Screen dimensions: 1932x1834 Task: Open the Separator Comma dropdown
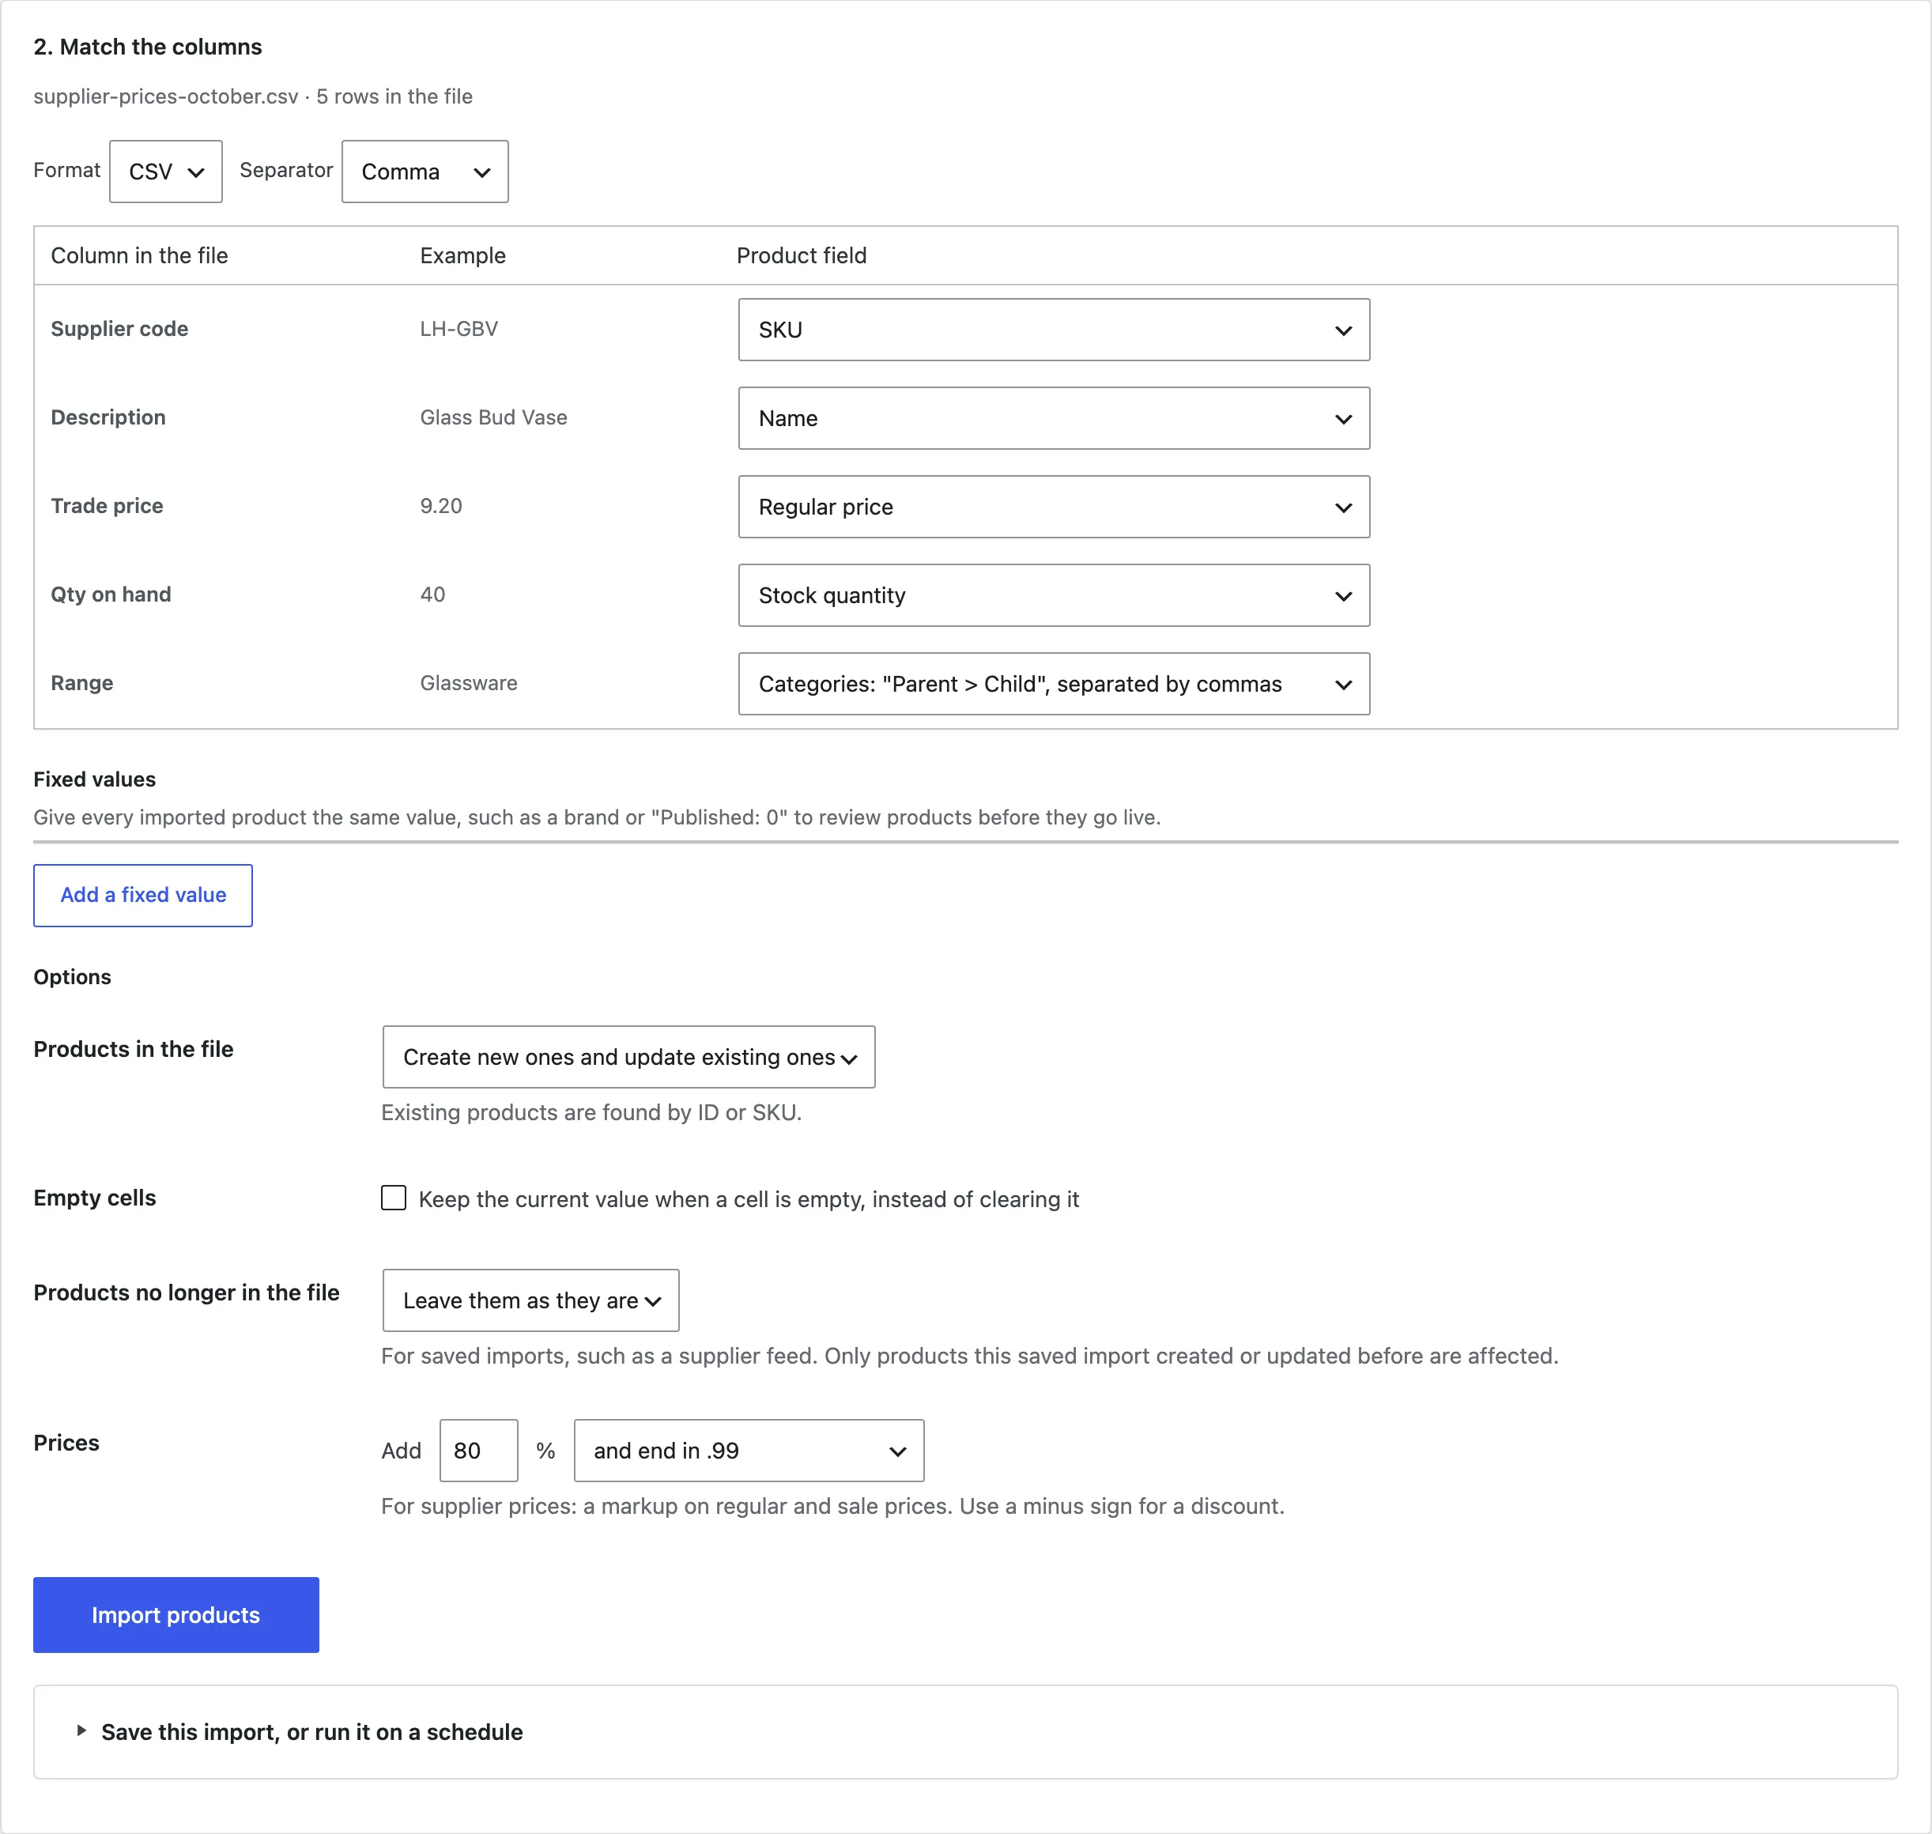tap(425, 171)
